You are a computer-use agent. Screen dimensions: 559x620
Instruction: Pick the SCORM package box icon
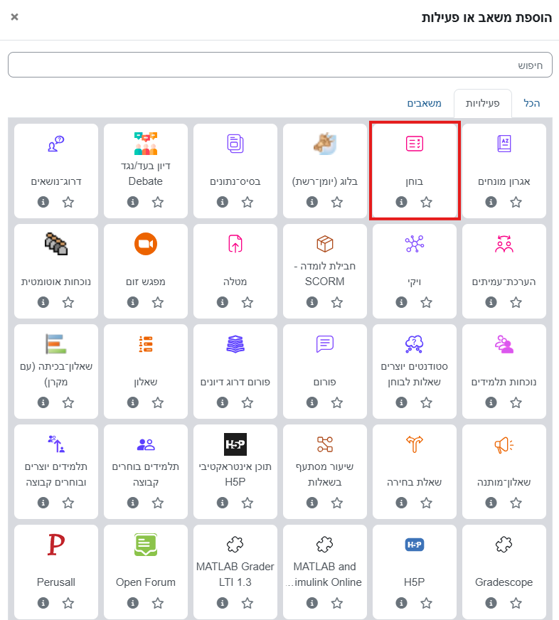point(325,244)
